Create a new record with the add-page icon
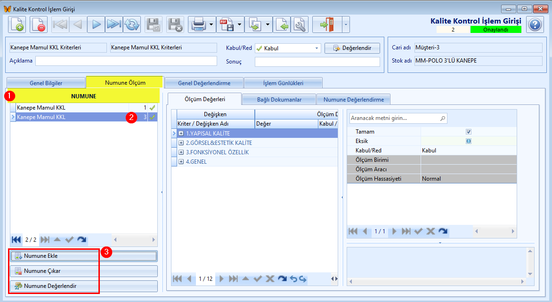Viewport: 552px width, 302px height. (x=17, y=24)
